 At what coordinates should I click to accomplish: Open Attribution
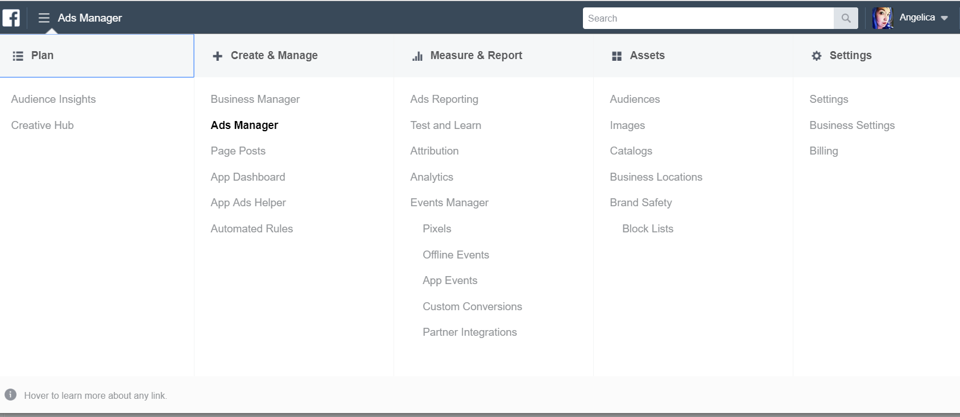tap(435, 151)
